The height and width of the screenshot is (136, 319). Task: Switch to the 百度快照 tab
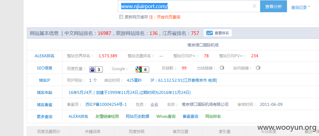137,132
